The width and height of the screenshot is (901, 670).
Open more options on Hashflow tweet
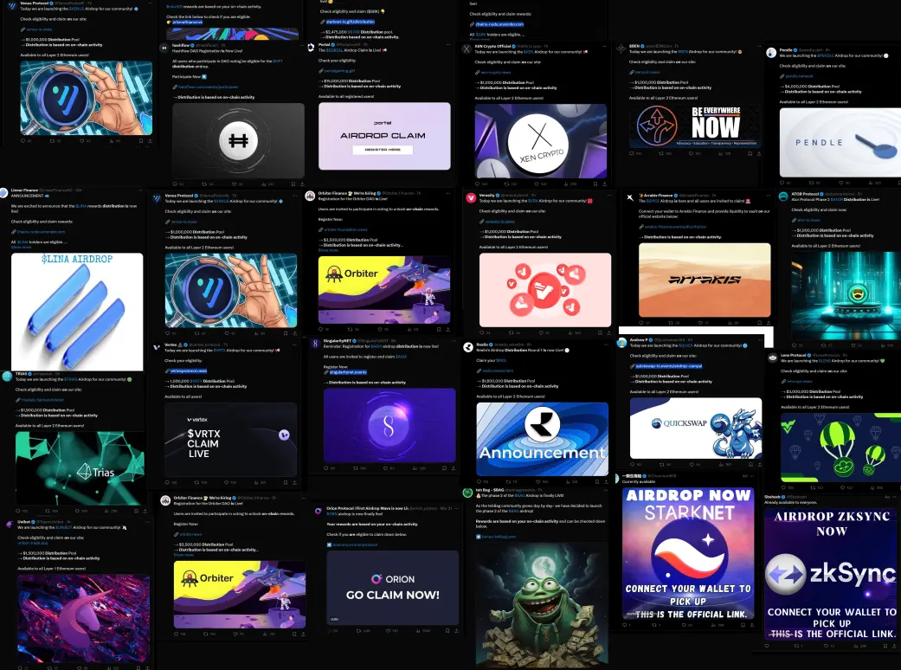[300, 45]
